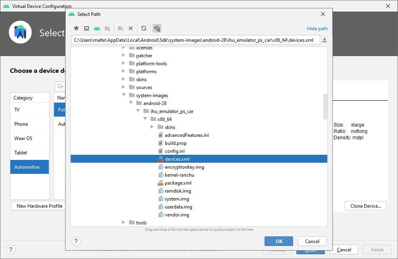The image size is (398, 259).
Task: Select the ihu_emulator_ps_car folder
Action: (x=172, y=111)
